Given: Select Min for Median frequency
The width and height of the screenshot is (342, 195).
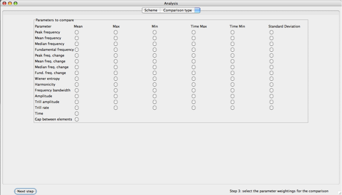Looking at the screenshot, I should coord(154,44).
